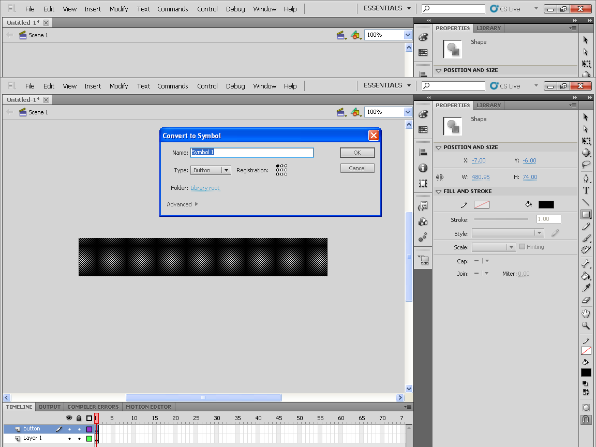Open zoom dropdown in background Flash window
This screenshot has width=596, height=447.
click(x=408, y=35)
